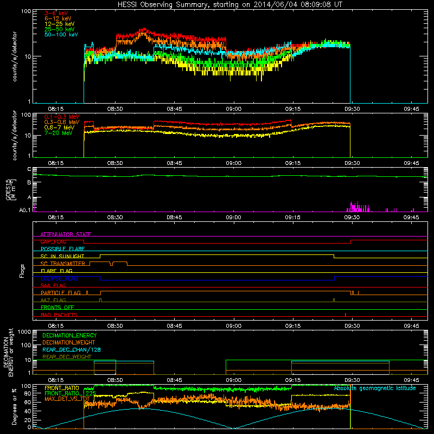This screenshot has width=434, height=434.
Task: Click 08:45 tick label under MeV panel
Action: coord(174,163)
